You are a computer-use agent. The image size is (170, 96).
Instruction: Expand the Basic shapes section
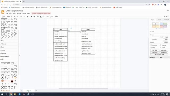(3, 47)
